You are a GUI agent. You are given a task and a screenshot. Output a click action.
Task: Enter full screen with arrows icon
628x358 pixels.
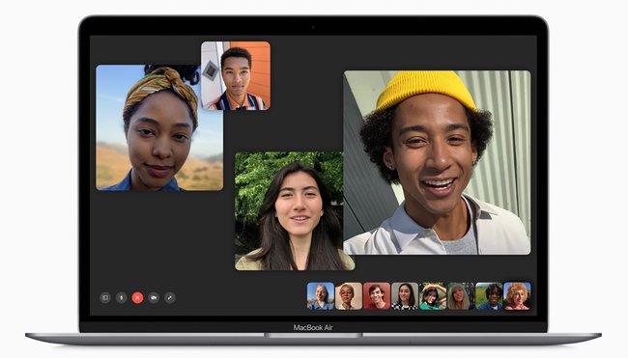(x=170, y=297)
